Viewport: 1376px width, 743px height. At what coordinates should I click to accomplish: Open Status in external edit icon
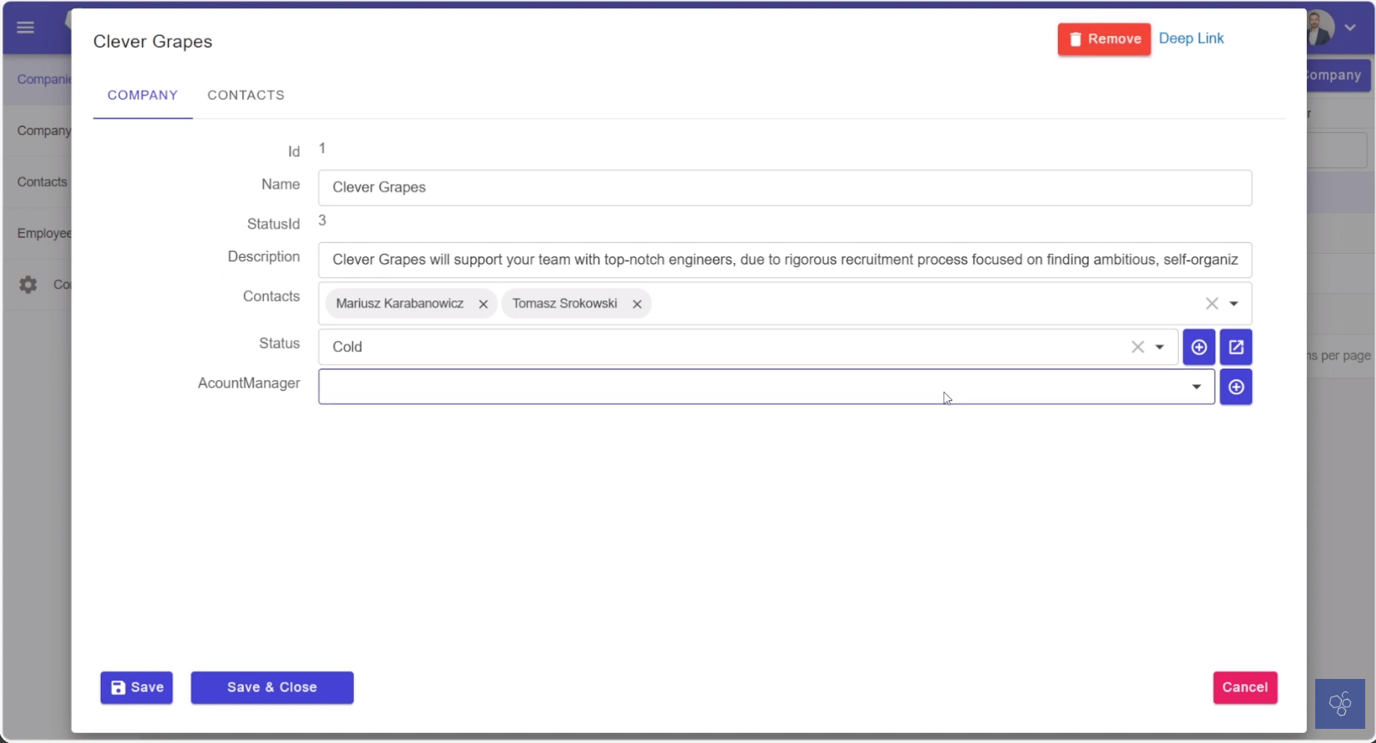point(1236,347)
